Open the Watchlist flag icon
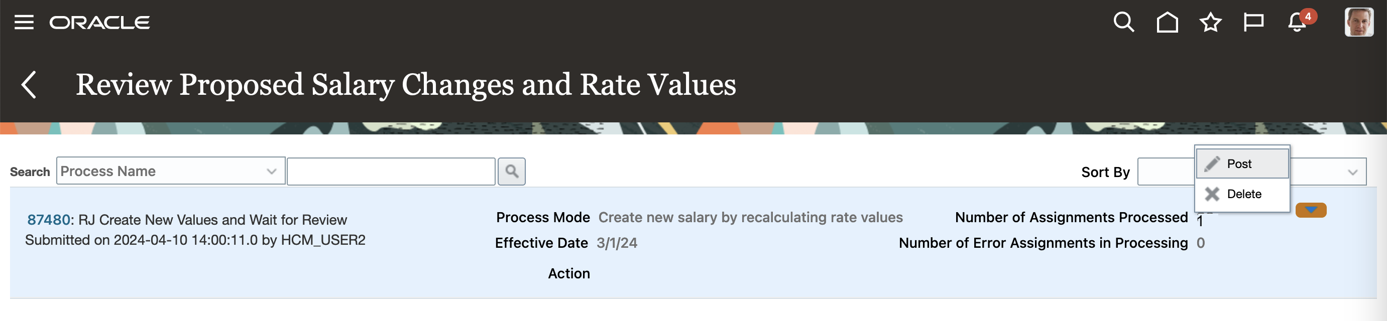 point(1253,23)
